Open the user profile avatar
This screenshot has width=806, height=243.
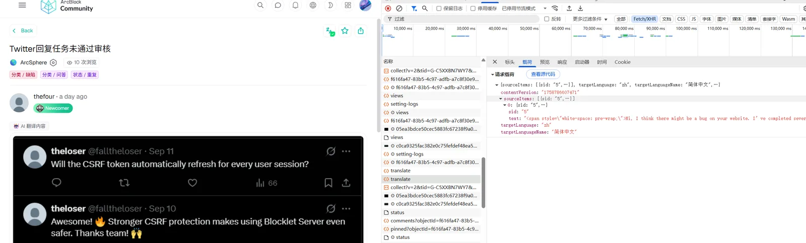(365, 5)
